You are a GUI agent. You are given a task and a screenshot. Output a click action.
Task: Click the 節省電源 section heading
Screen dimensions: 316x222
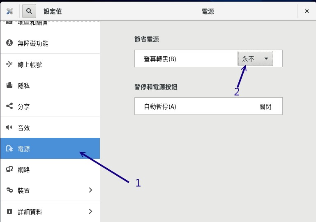(147, 39)
